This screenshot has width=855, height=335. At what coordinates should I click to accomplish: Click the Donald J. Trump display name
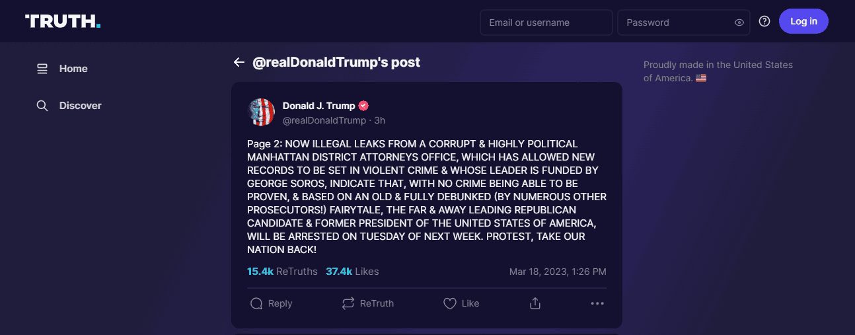pyautogui.click(x=318, y=106)
